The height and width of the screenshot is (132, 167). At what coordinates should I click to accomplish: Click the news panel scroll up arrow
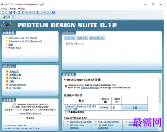click(x=160, y=79)
